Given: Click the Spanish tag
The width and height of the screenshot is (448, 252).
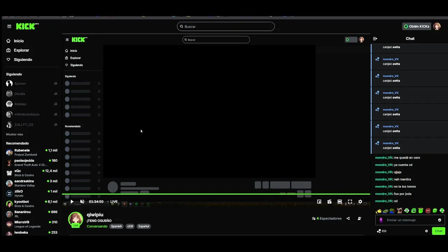Looking at the screenshot, I should click(116, 226).
